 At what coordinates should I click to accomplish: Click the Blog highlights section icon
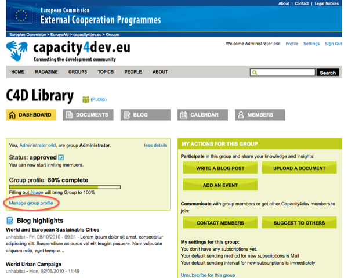pos(10,221)
